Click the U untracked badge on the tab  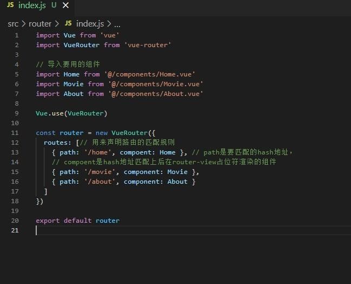[54, 5]
